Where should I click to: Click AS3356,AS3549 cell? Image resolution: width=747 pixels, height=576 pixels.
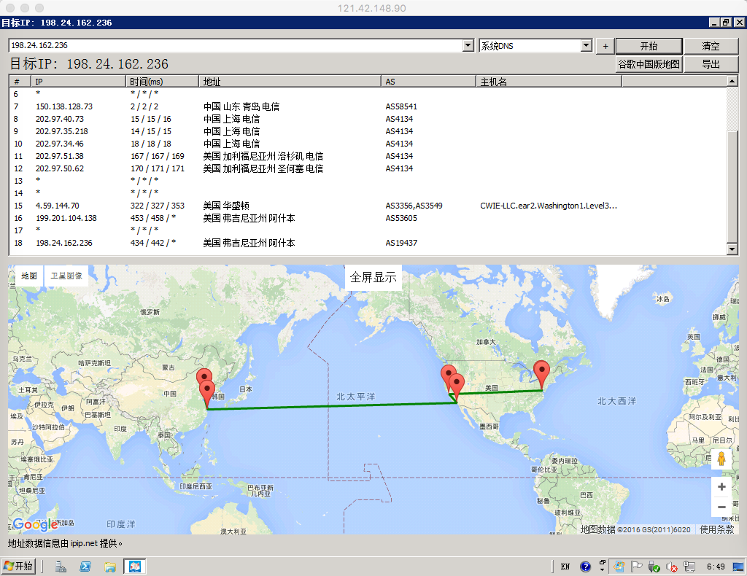tap(414, 206)
